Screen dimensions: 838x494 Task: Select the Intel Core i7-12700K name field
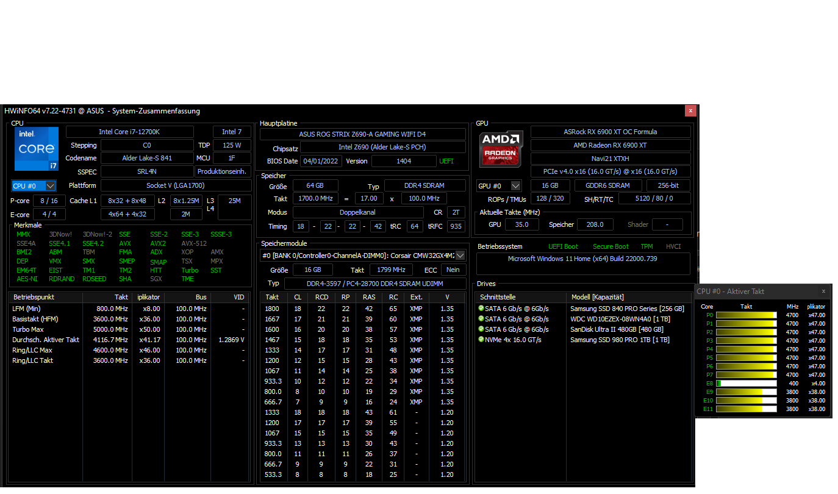click(130, 132)
